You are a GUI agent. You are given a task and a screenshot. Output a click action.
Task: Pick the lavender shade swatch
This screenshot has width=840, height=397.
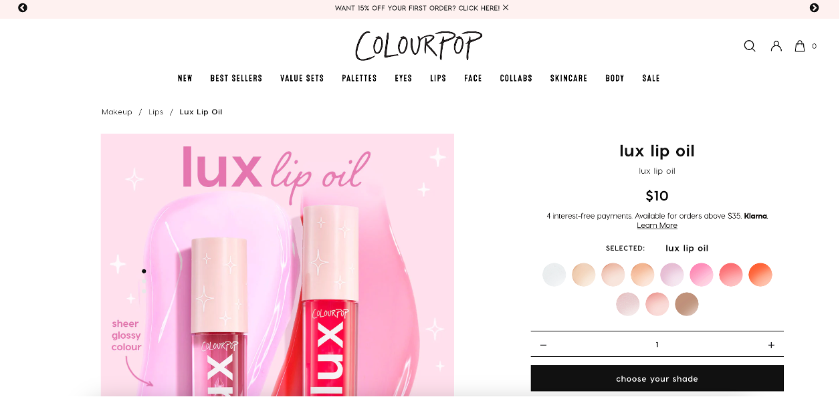click(x=672, y=275)
